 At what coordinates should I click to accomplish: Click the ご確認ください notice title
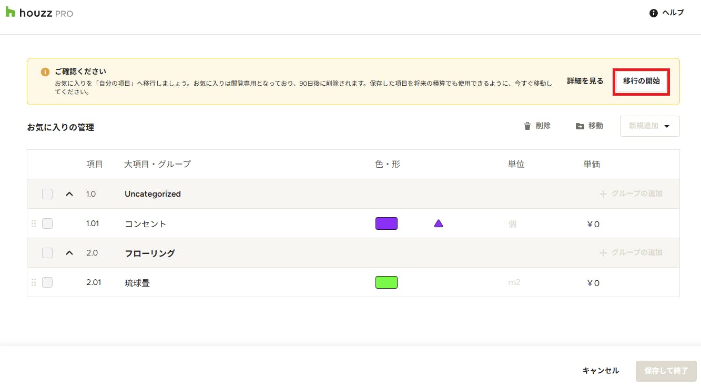(x=80, y=72)
